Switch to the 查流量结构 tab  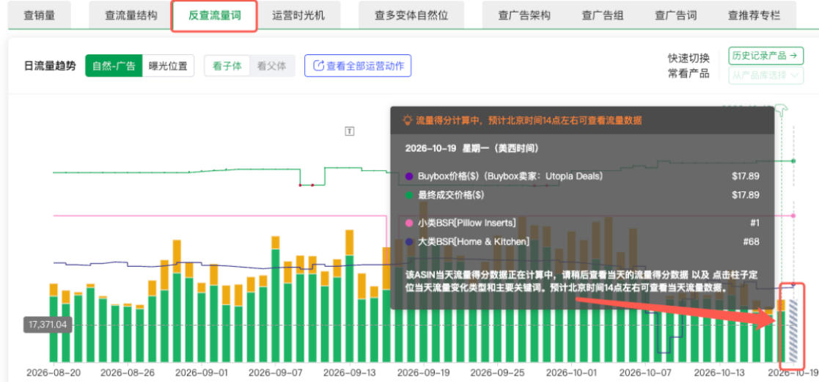click(x=131, y=15)
